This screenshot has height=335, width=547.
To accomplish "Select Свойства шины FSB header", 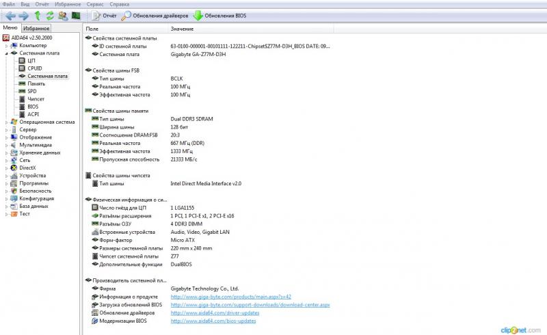I will (112, 70).
